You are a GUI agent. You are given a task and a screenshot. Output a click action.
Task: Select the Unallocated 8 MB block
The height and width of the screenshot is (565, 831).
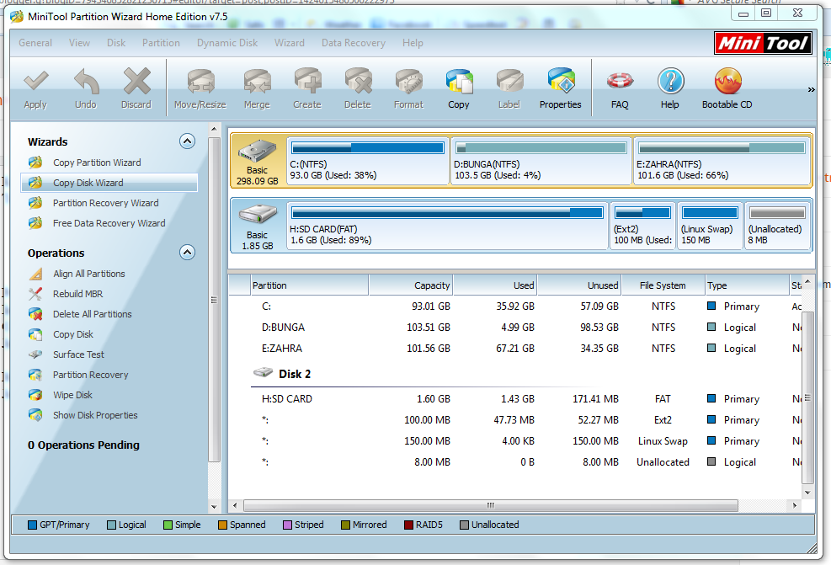pos(777,226)
